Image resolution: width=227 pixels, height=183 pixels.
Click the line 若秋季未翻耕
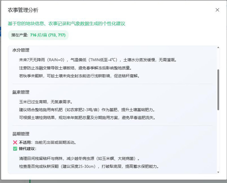pos(79,76)
